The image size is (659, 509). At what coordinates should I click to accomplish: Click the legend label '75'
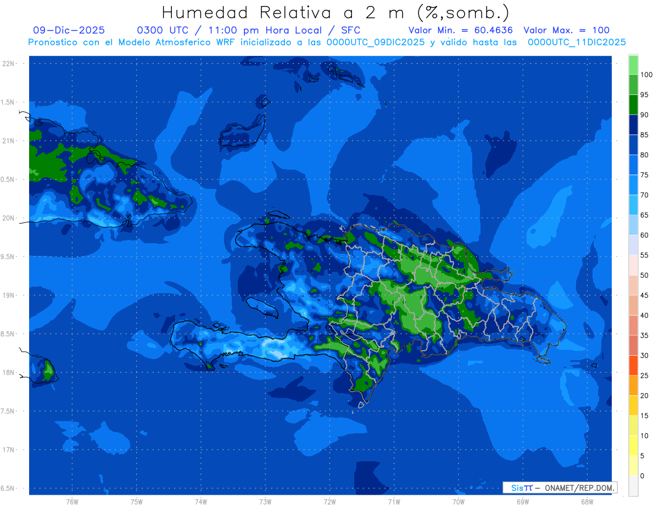tap(644, 175)
